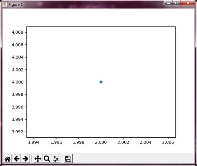
Task: Click the x-axis tick label 2.002
Action: pyautogui.click(x=123, y=142)
